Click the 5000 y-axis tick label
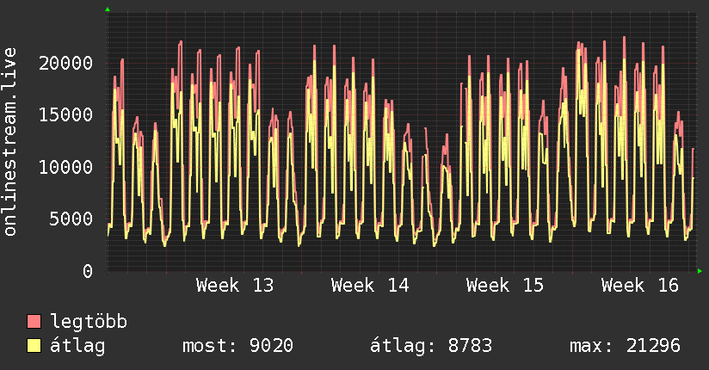Viewport: 709px width, 370px height. 71,219
